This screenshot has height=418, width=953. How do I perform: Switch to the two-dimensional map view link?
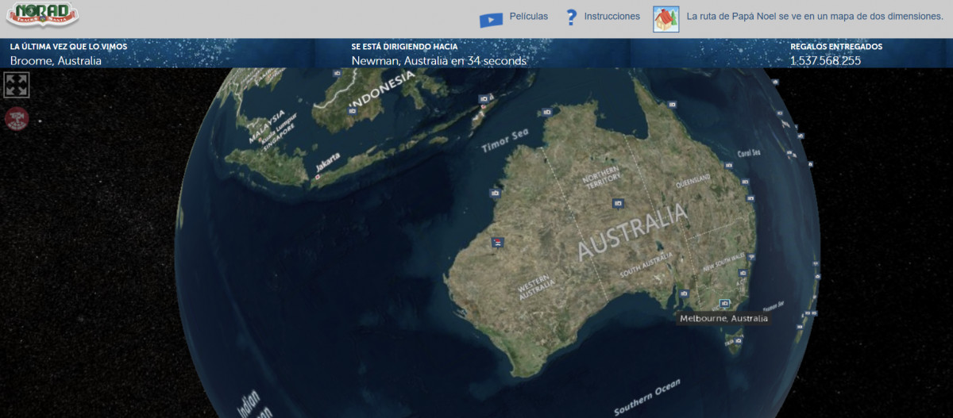tap(815, 17)
